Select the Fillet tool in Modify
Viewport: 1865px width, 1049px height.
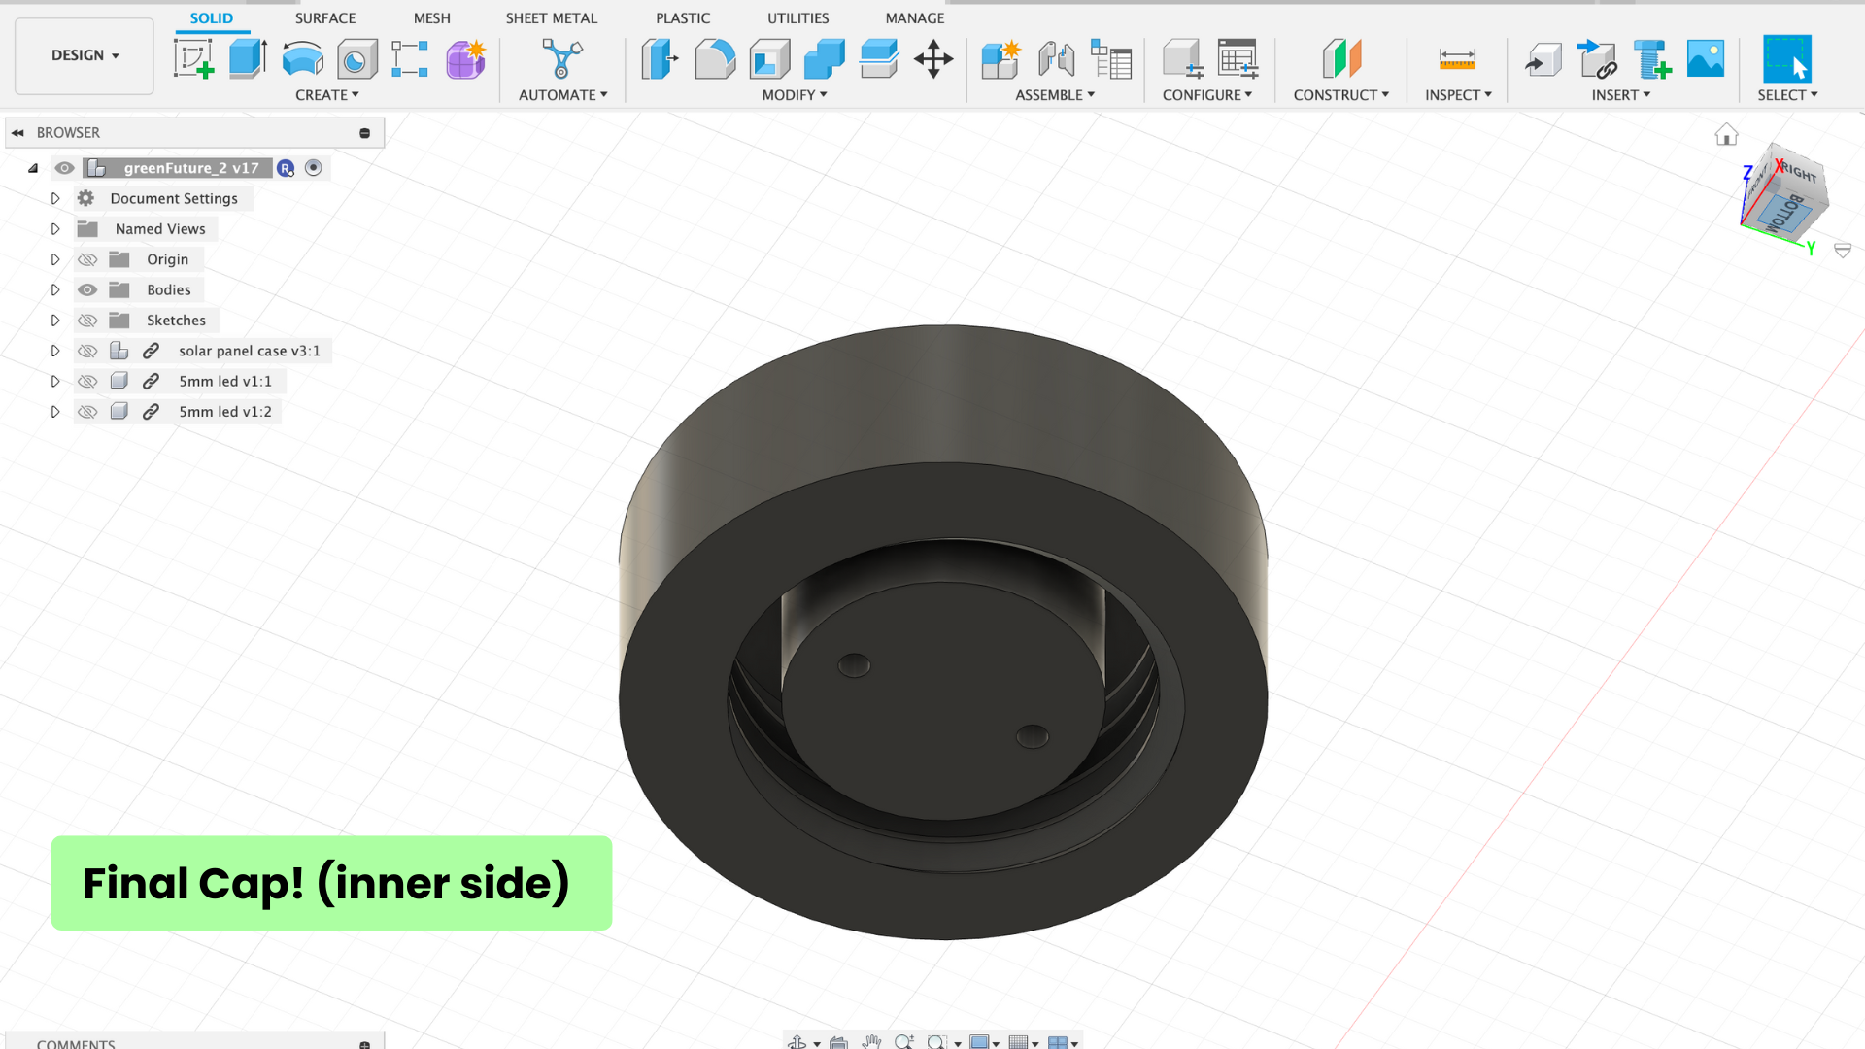715,59
